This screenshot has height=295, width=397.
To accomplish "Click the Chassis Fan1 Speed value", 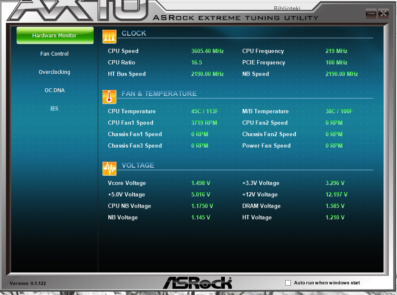I will point(200,134).
